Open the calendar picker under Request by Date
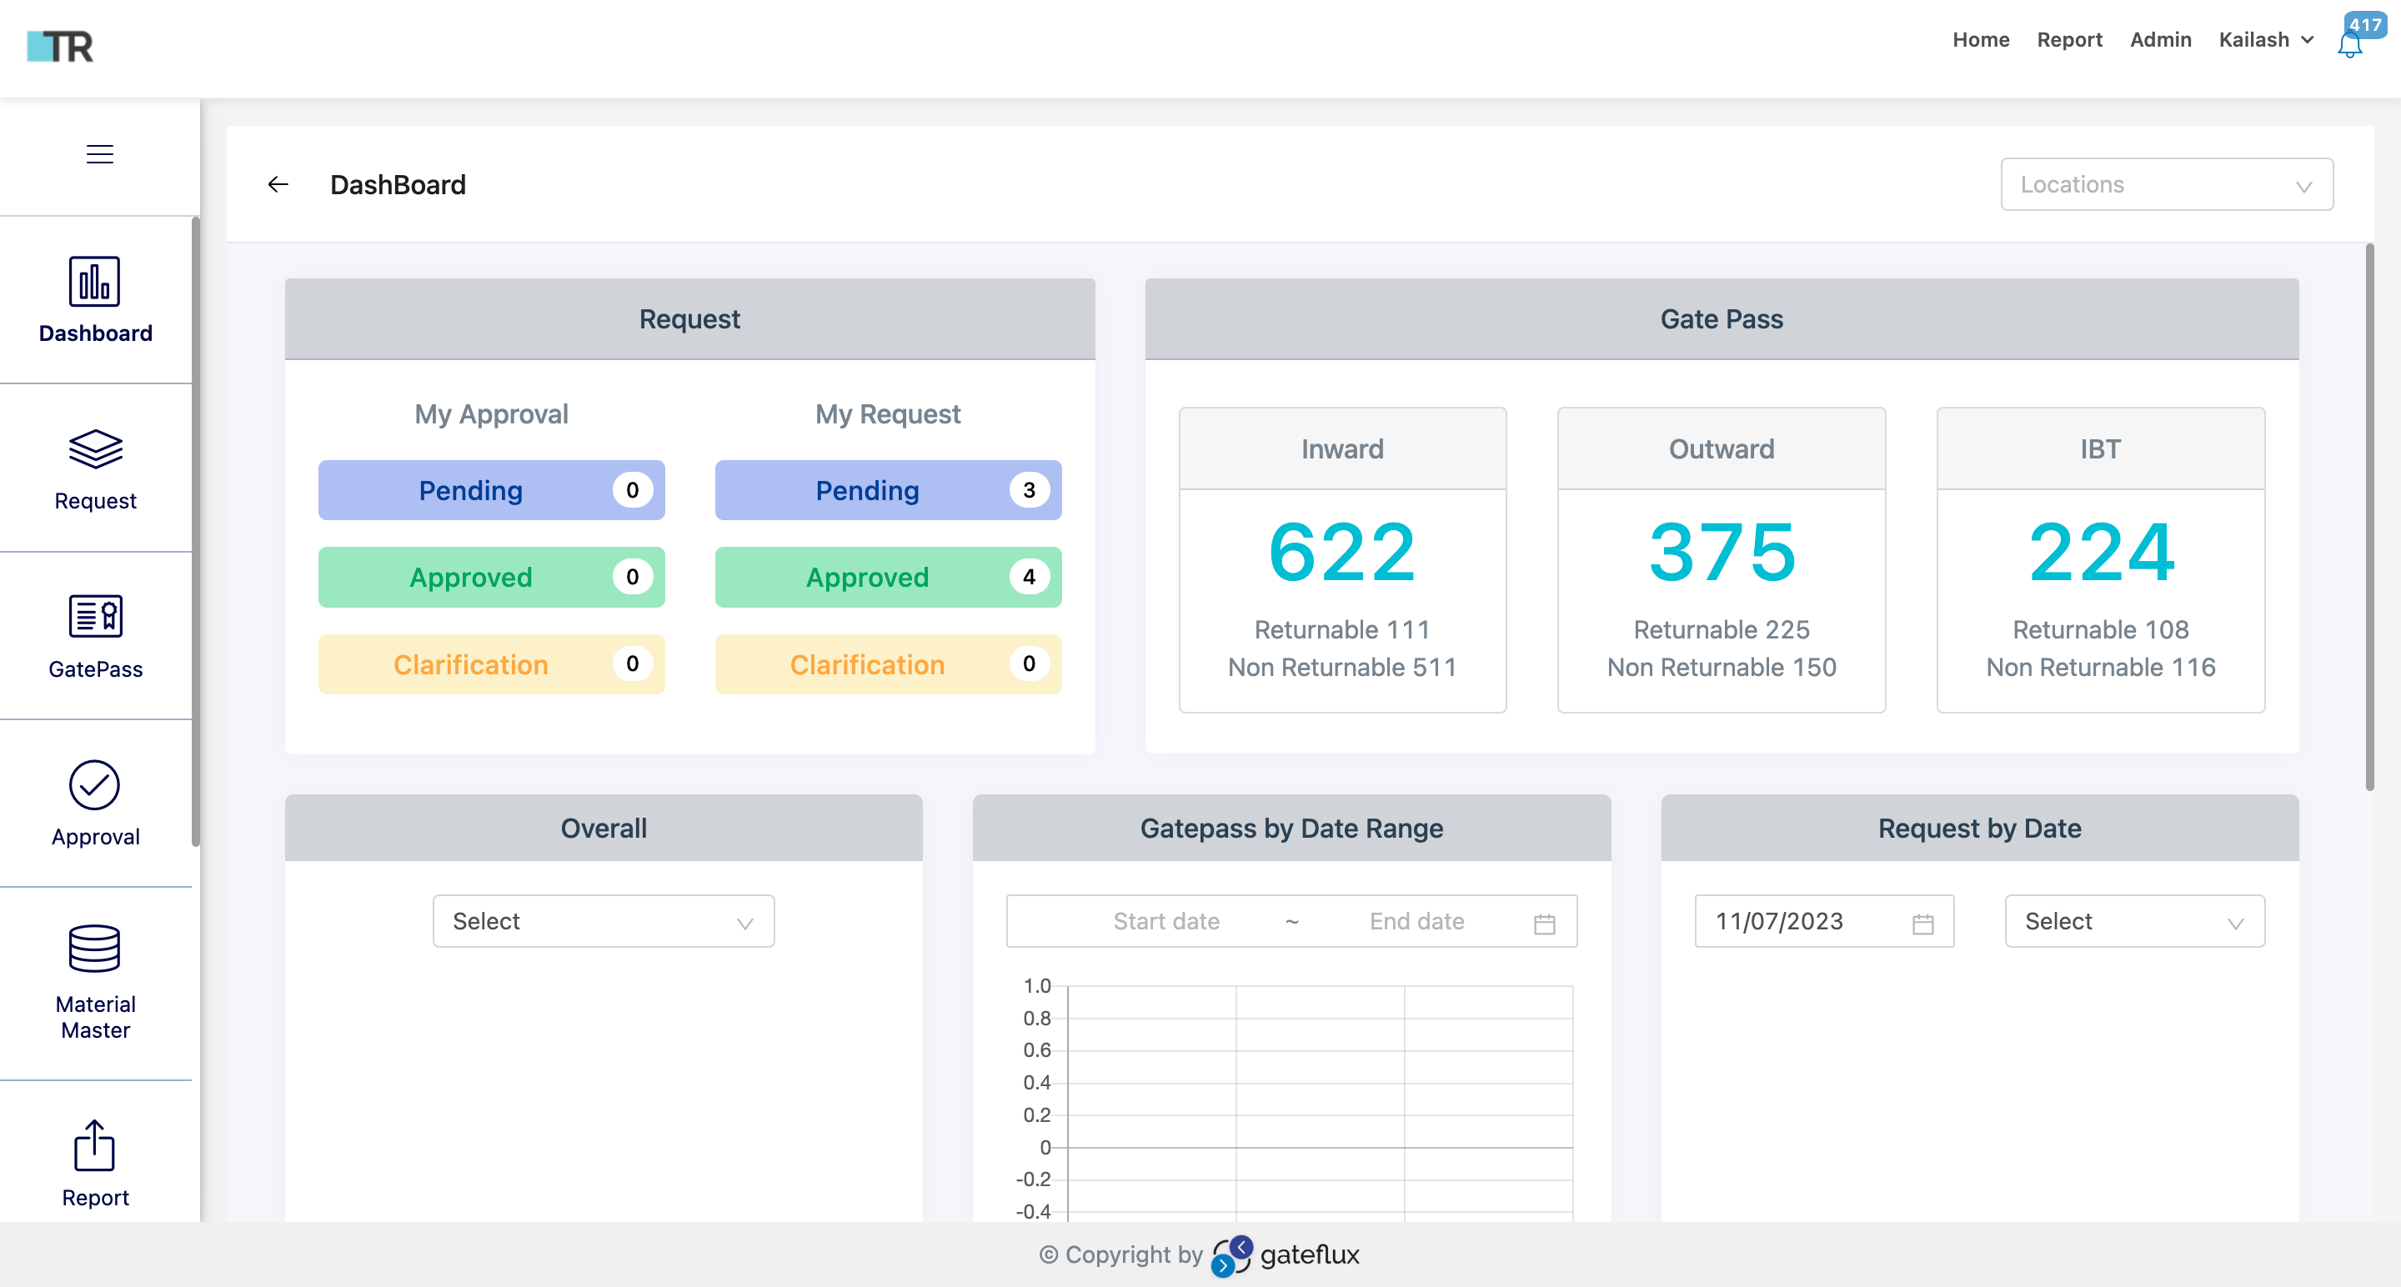Screen dimensions: 2401x1287 [1924, 921]
